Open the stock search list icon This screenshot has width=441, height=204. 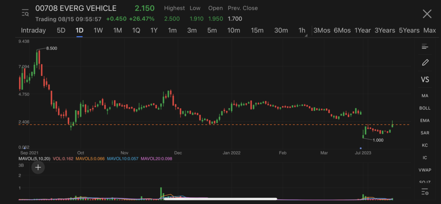[x=25, y=13]
